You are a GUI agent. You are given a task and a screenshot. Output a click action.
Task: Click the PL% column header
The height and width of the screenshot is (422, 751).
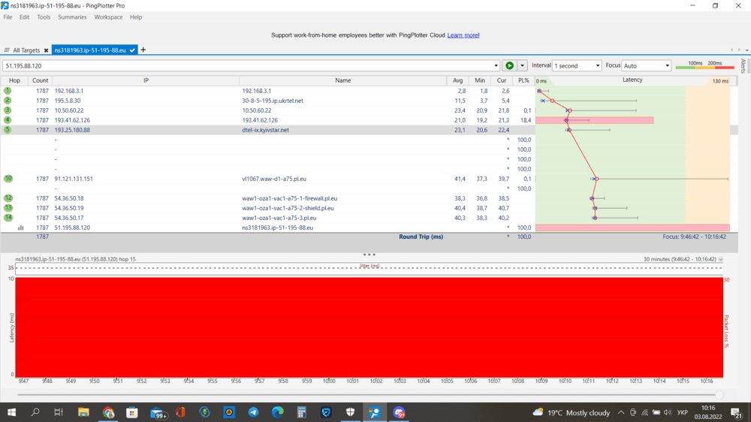523,80
